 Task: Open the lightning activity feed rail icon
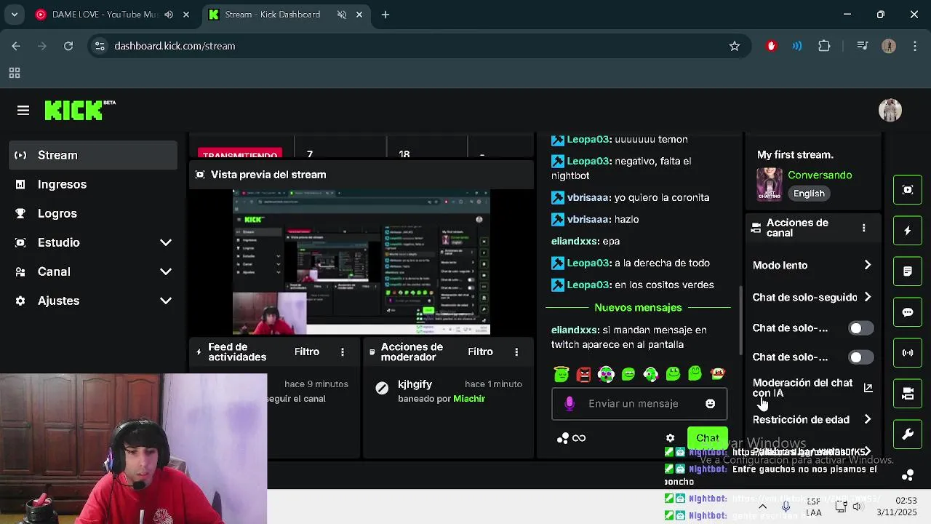(x=908, y=231)
